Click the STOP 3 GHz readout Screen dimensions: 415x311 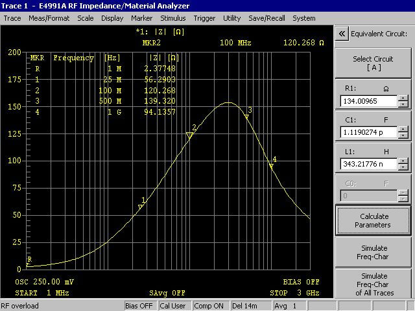tap(294, 293)
